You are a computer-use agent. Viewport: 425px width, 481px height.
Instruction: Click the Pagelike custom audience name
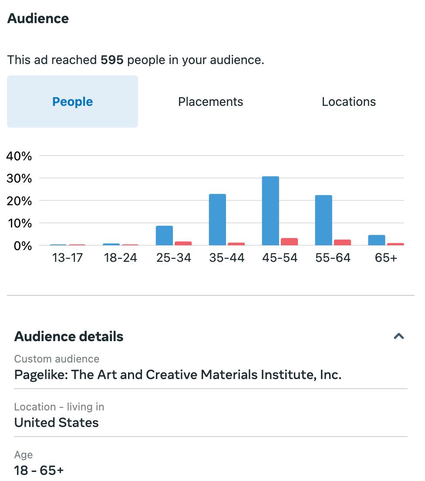click(178, 375)
